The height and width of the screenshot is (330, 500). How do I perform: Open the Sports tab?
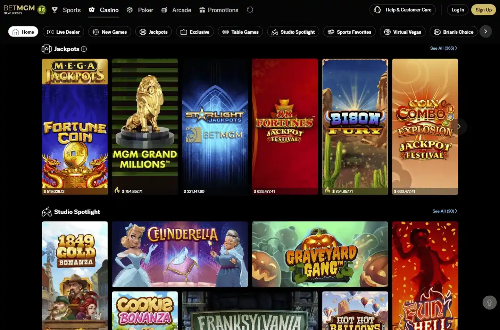(66, 10)
